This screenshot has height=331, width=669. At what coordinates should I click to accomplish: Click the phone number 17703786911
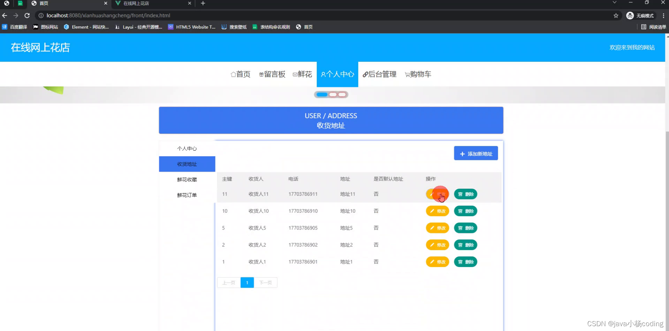(303, 194)
